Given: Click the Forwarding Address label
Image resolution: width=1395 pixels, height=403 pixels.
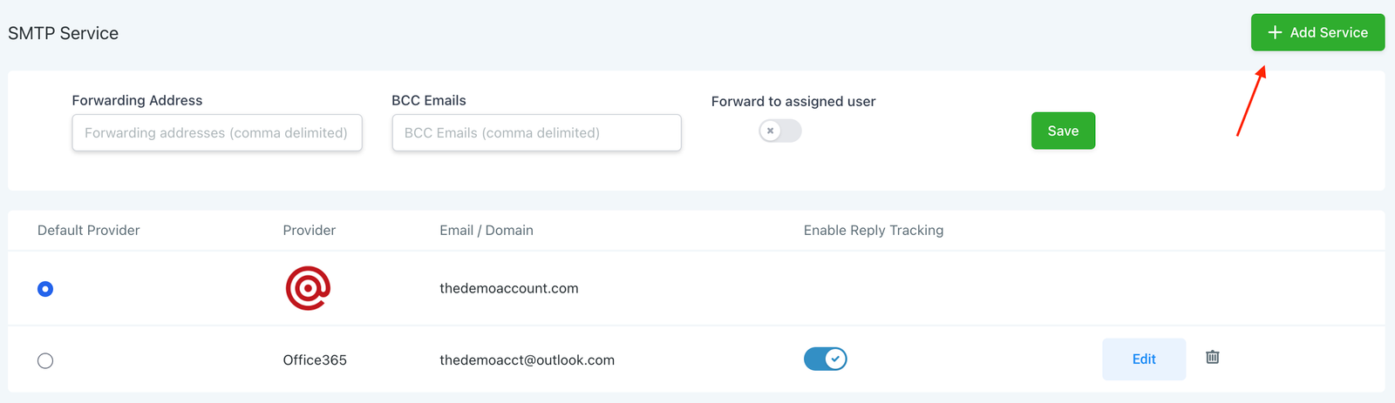Looking at the screenshot, I should tap(137, 100).
